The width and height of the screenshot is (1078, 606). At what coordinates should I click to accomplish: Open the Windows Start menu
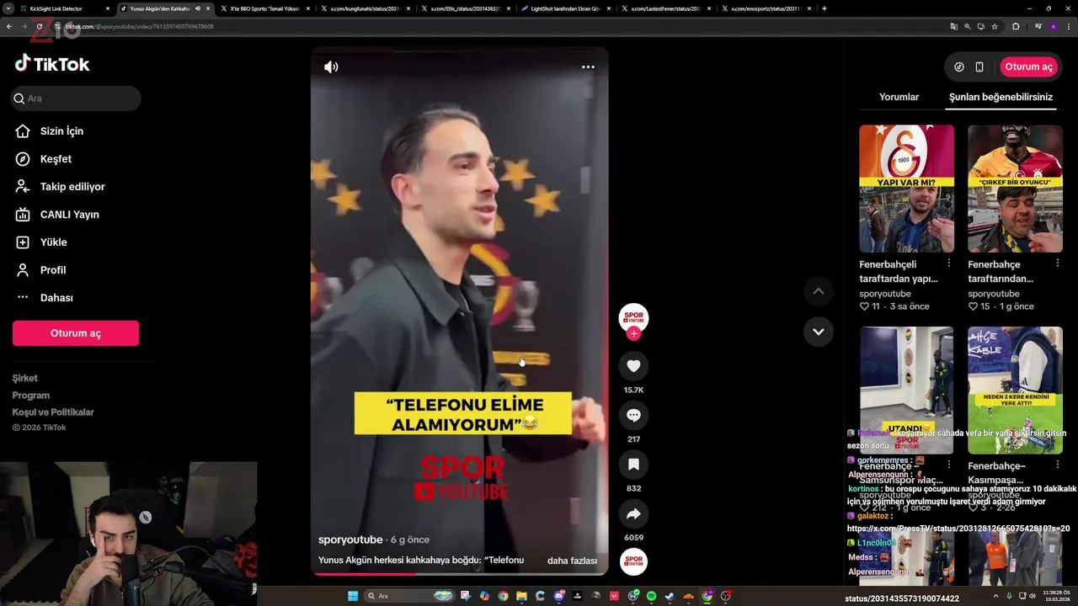pos(353,596)
